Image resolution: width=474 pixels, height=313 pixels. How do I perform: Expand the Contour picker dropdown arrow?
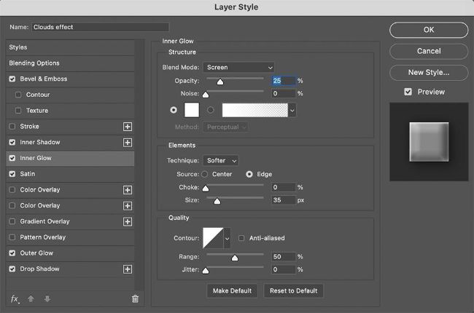(x=227, y=238)
